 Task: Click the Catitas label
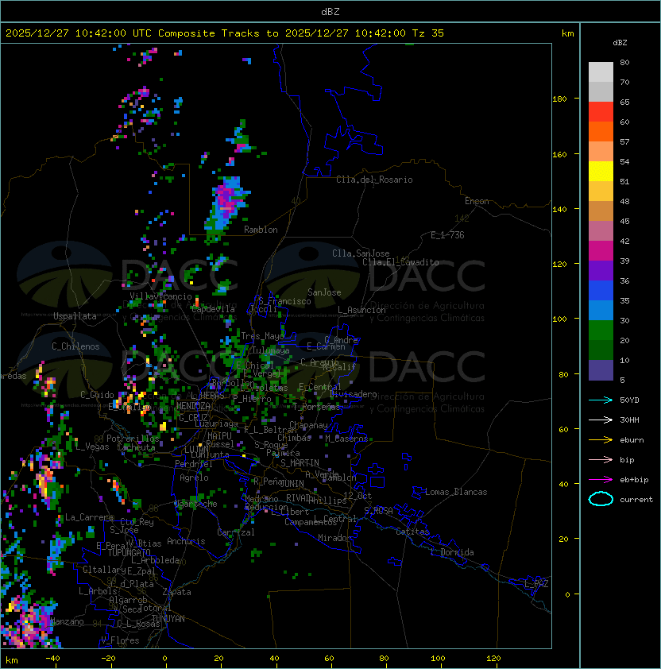[412, 532]
